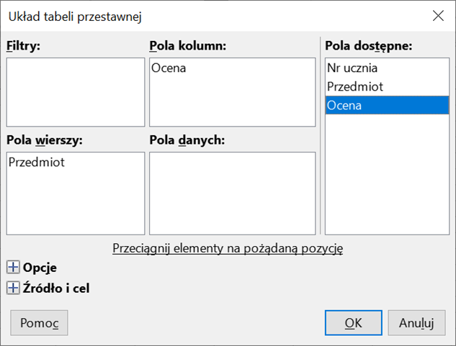Viewport: 456px width, 346px height.
Task: Select Przedmiot in Pola wierszy box
Action: (37, 163)
